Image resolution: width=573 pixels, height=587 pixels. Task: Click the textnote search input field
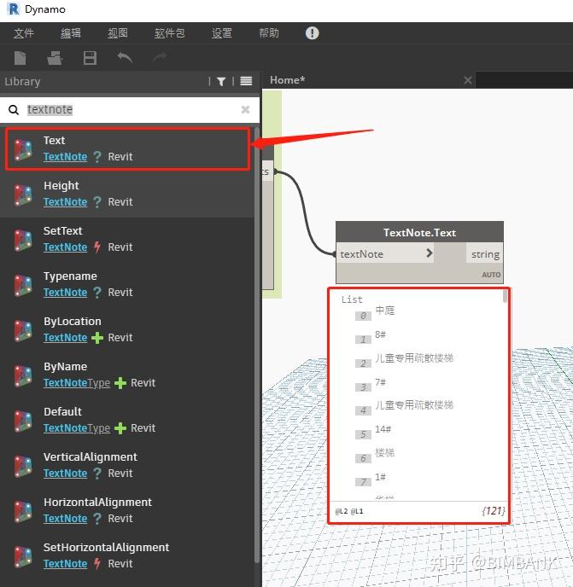point(130,110)
